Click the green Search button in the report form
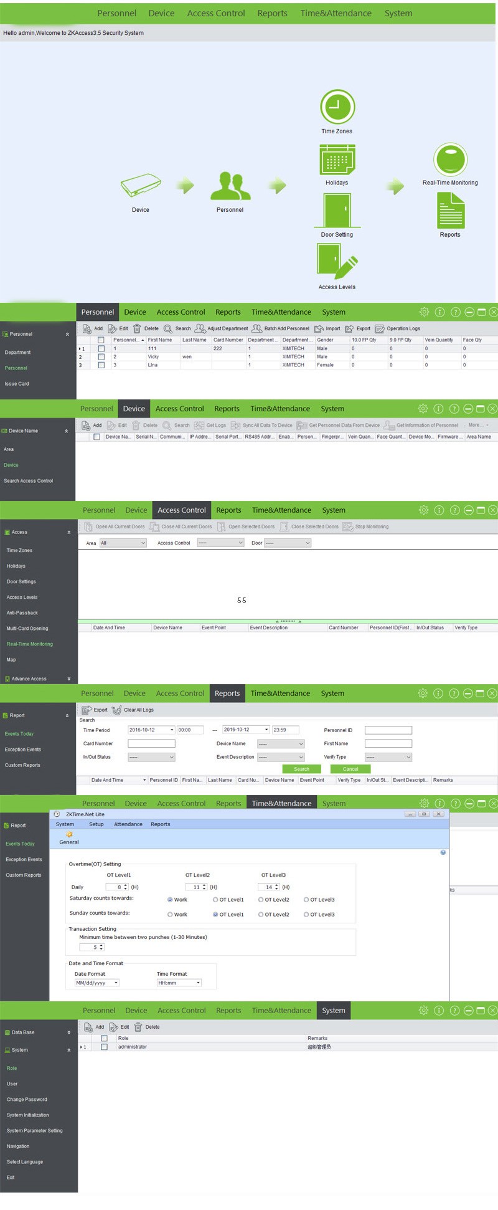498x1210 pixels. click(301, 769)
